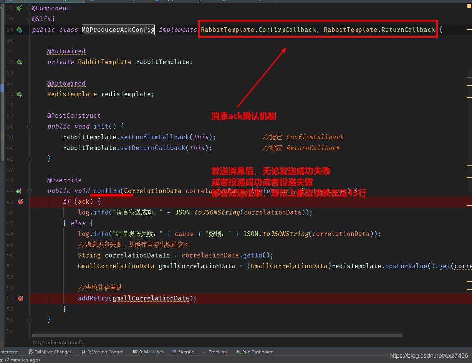Viewport: 472px width, 363px height.
Task: Open the Version Control tool window
Action: [102, 352]
